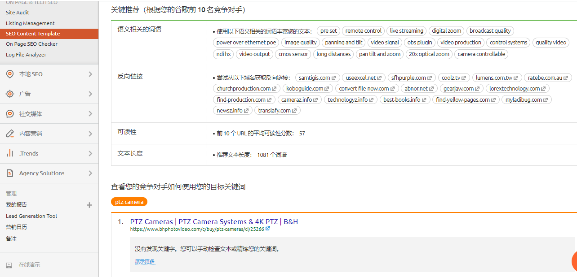This screenshot has width=577, height=277.
Task: Open 备注 in sidebar
Action: 11,239
